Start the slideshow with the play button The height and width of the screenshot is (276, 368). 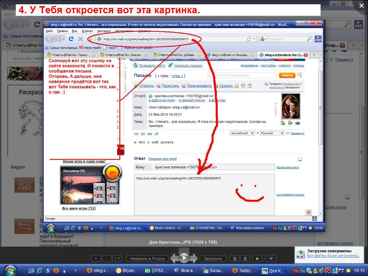tap(184, 258)
